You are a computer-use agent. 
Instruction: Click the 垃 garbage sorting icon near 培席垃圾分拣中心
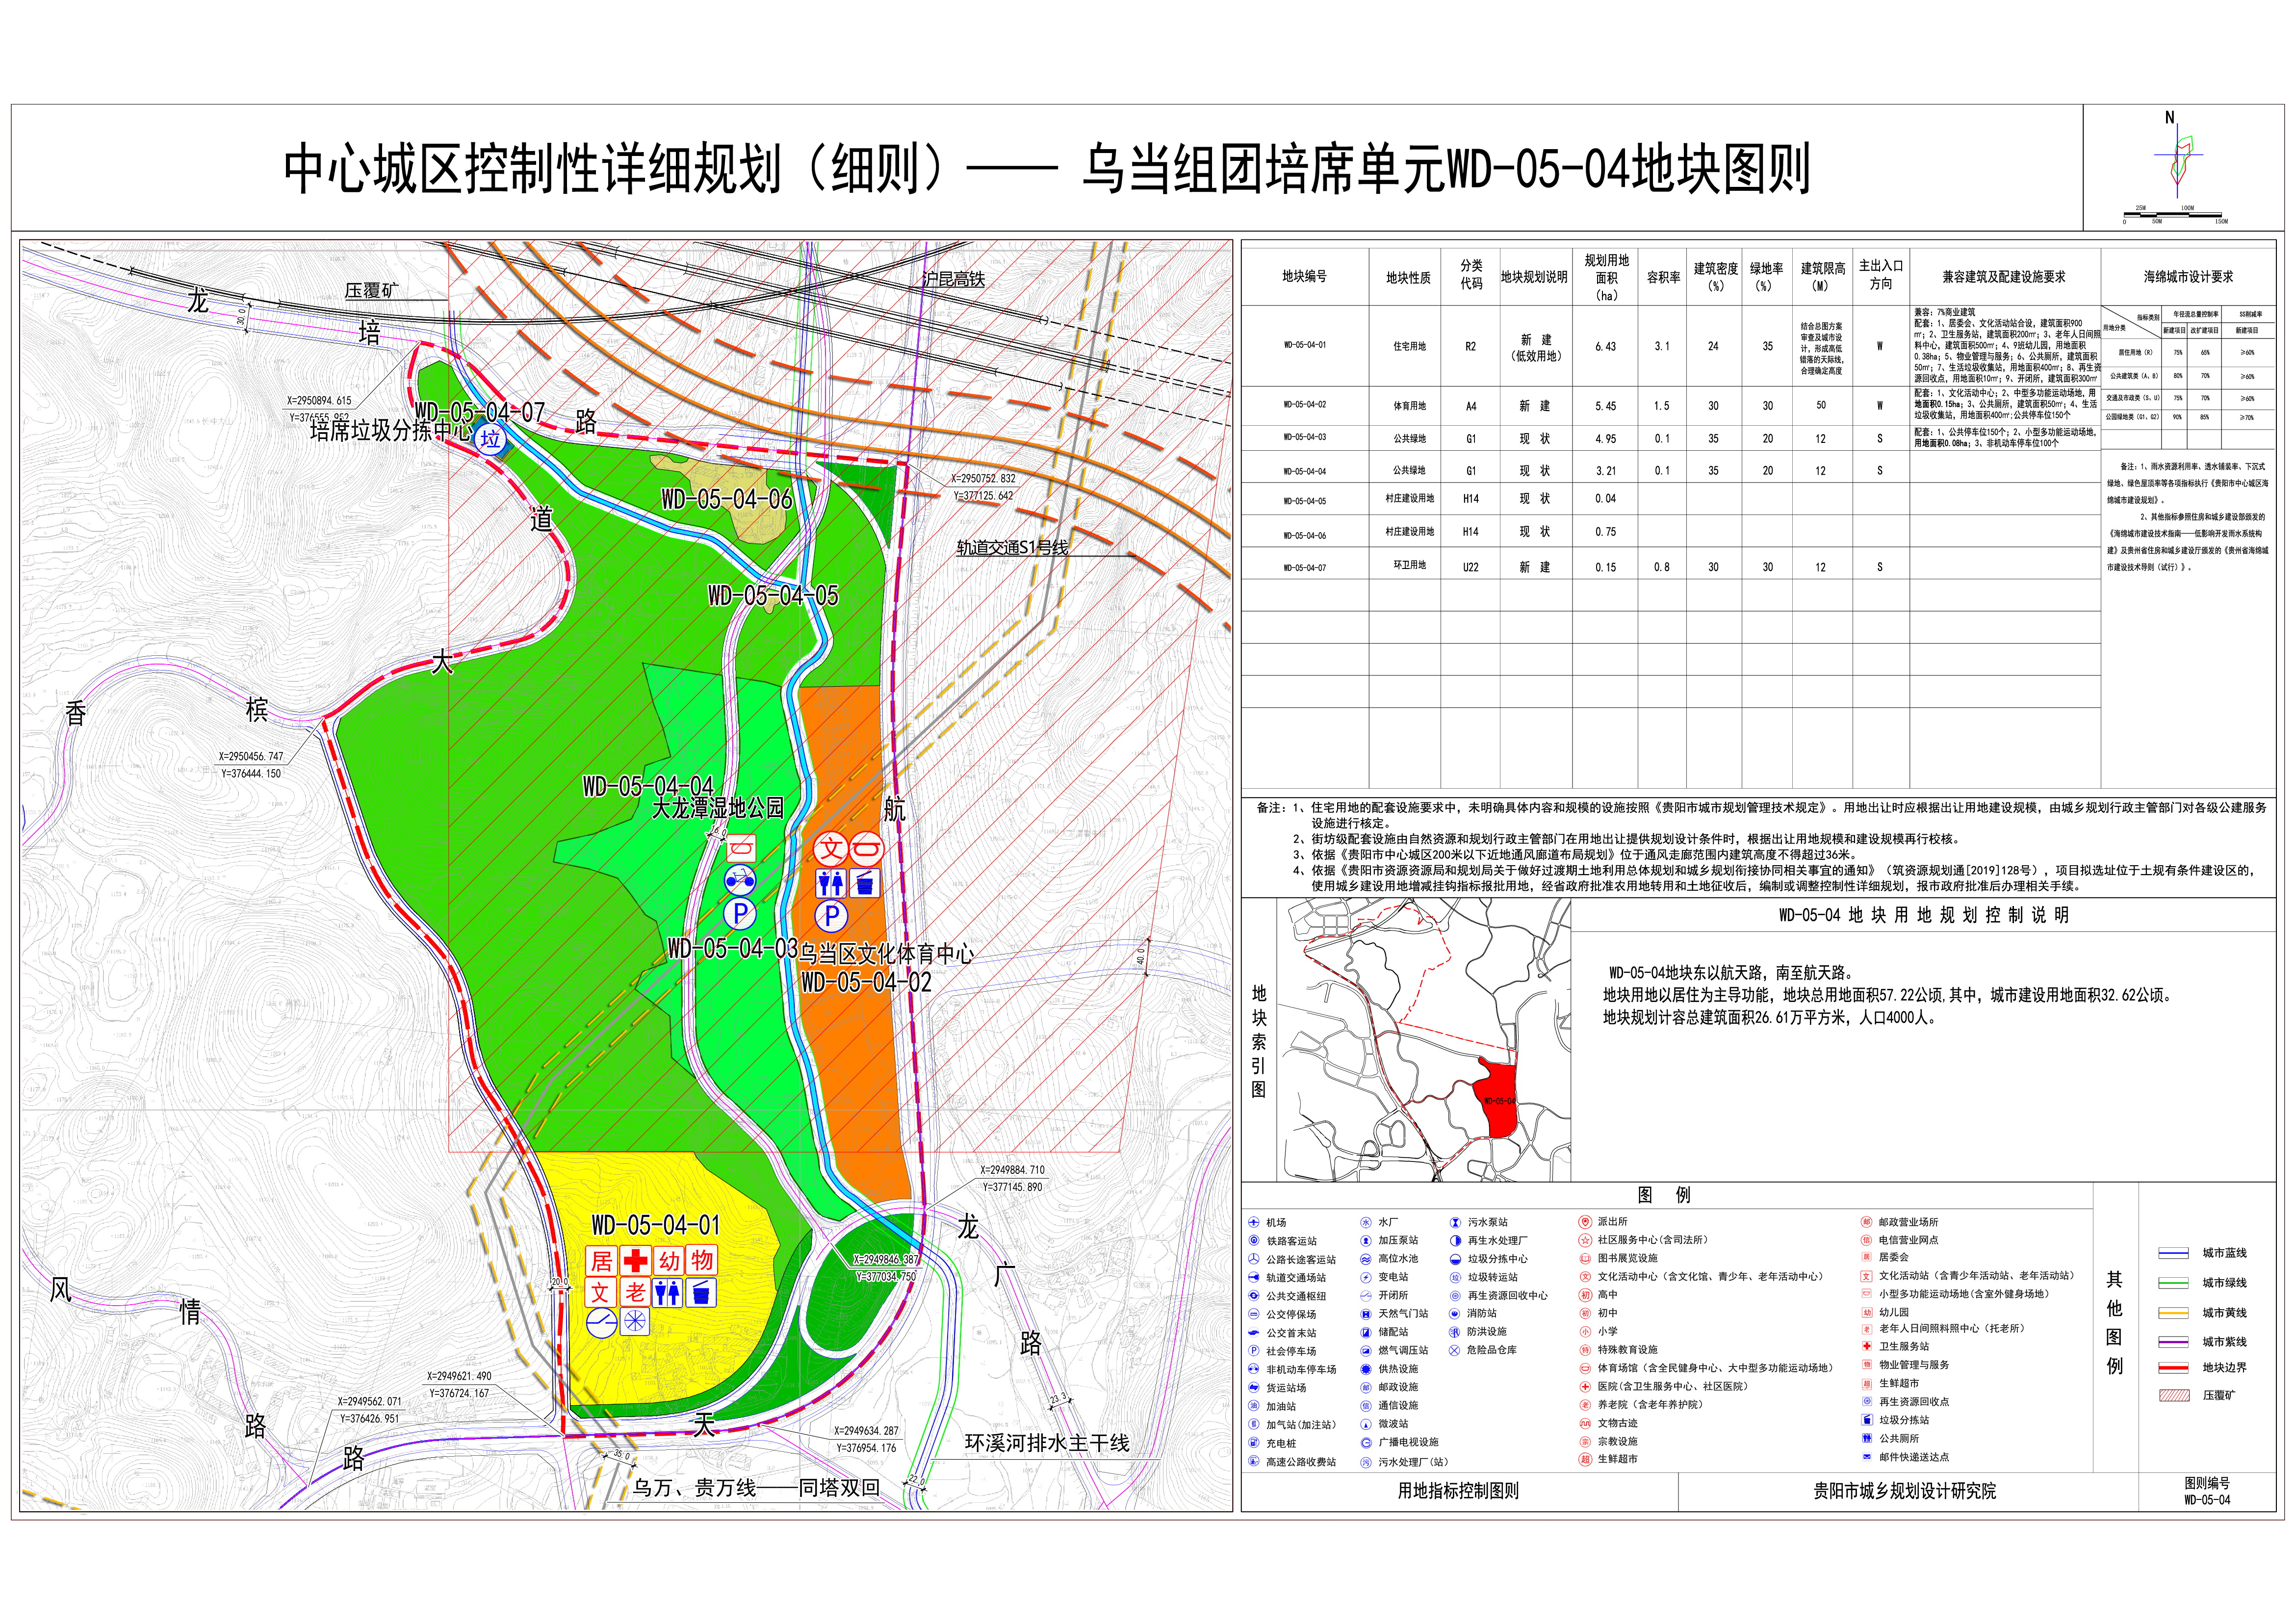click(490, 439)
